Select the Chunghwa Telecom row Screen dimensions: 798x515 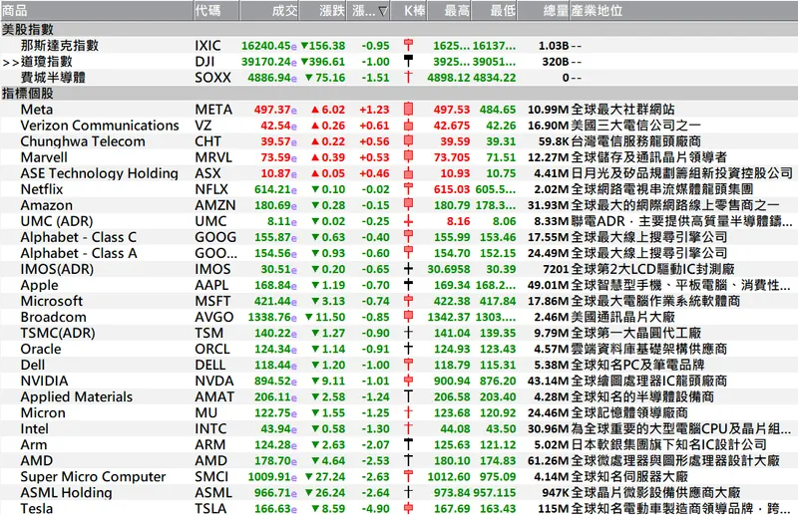[399, 141]
